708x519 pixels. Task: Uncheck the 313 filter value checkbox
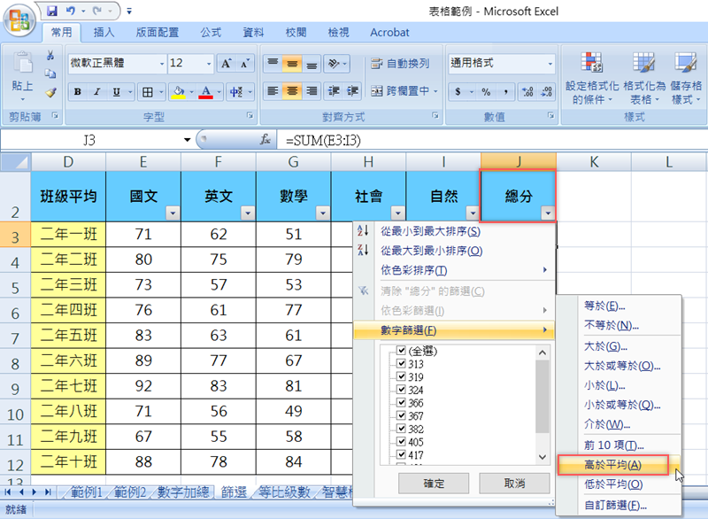click(x=402, y=364)
